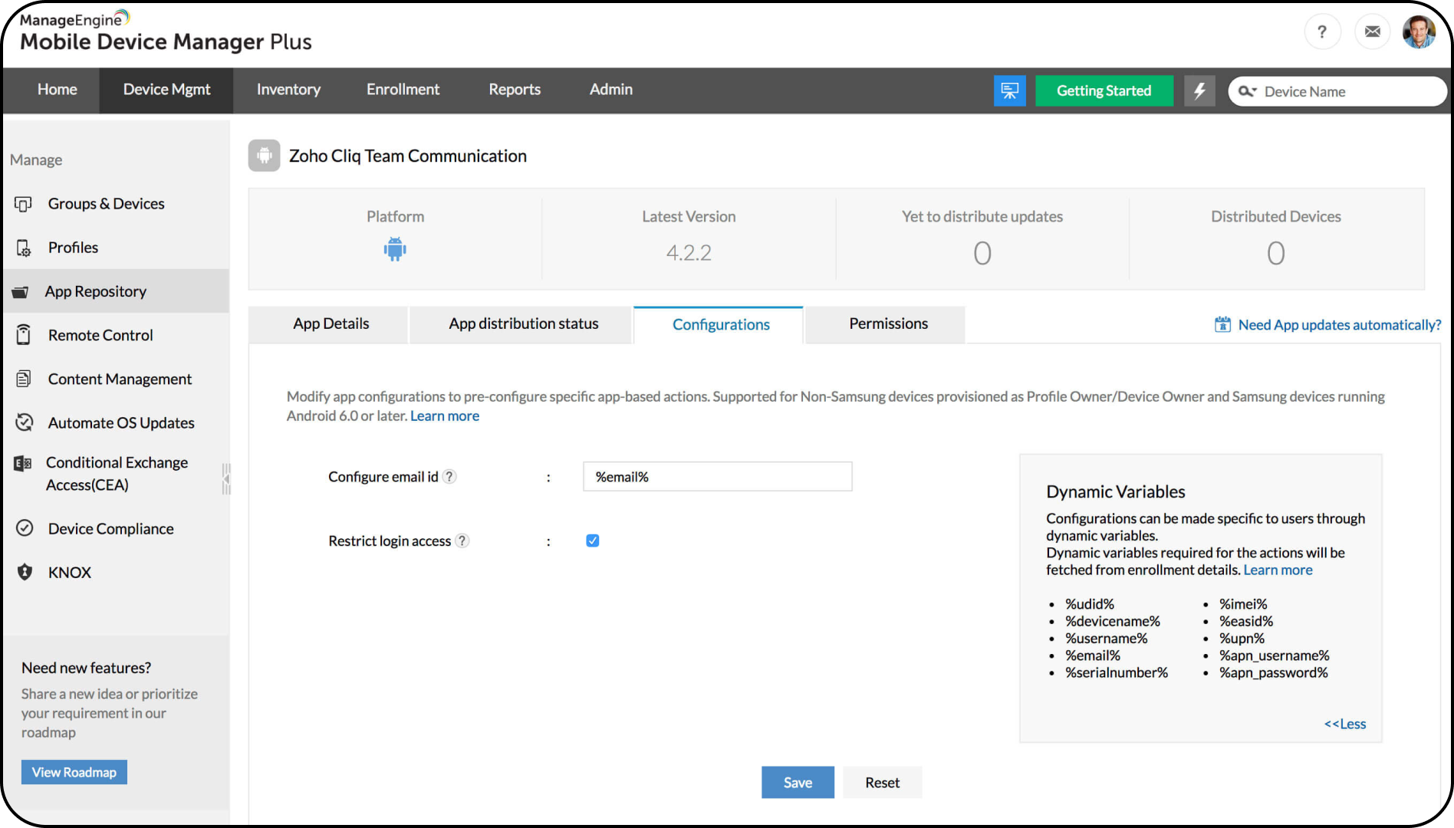Reset the configuration form
1454x828 pixels.
[883, 783]
